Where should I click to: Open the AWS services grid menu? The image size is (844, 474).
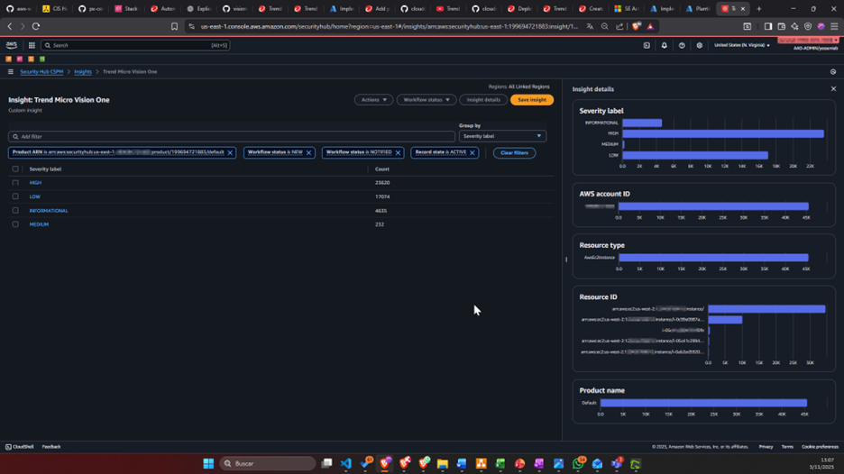32,45
